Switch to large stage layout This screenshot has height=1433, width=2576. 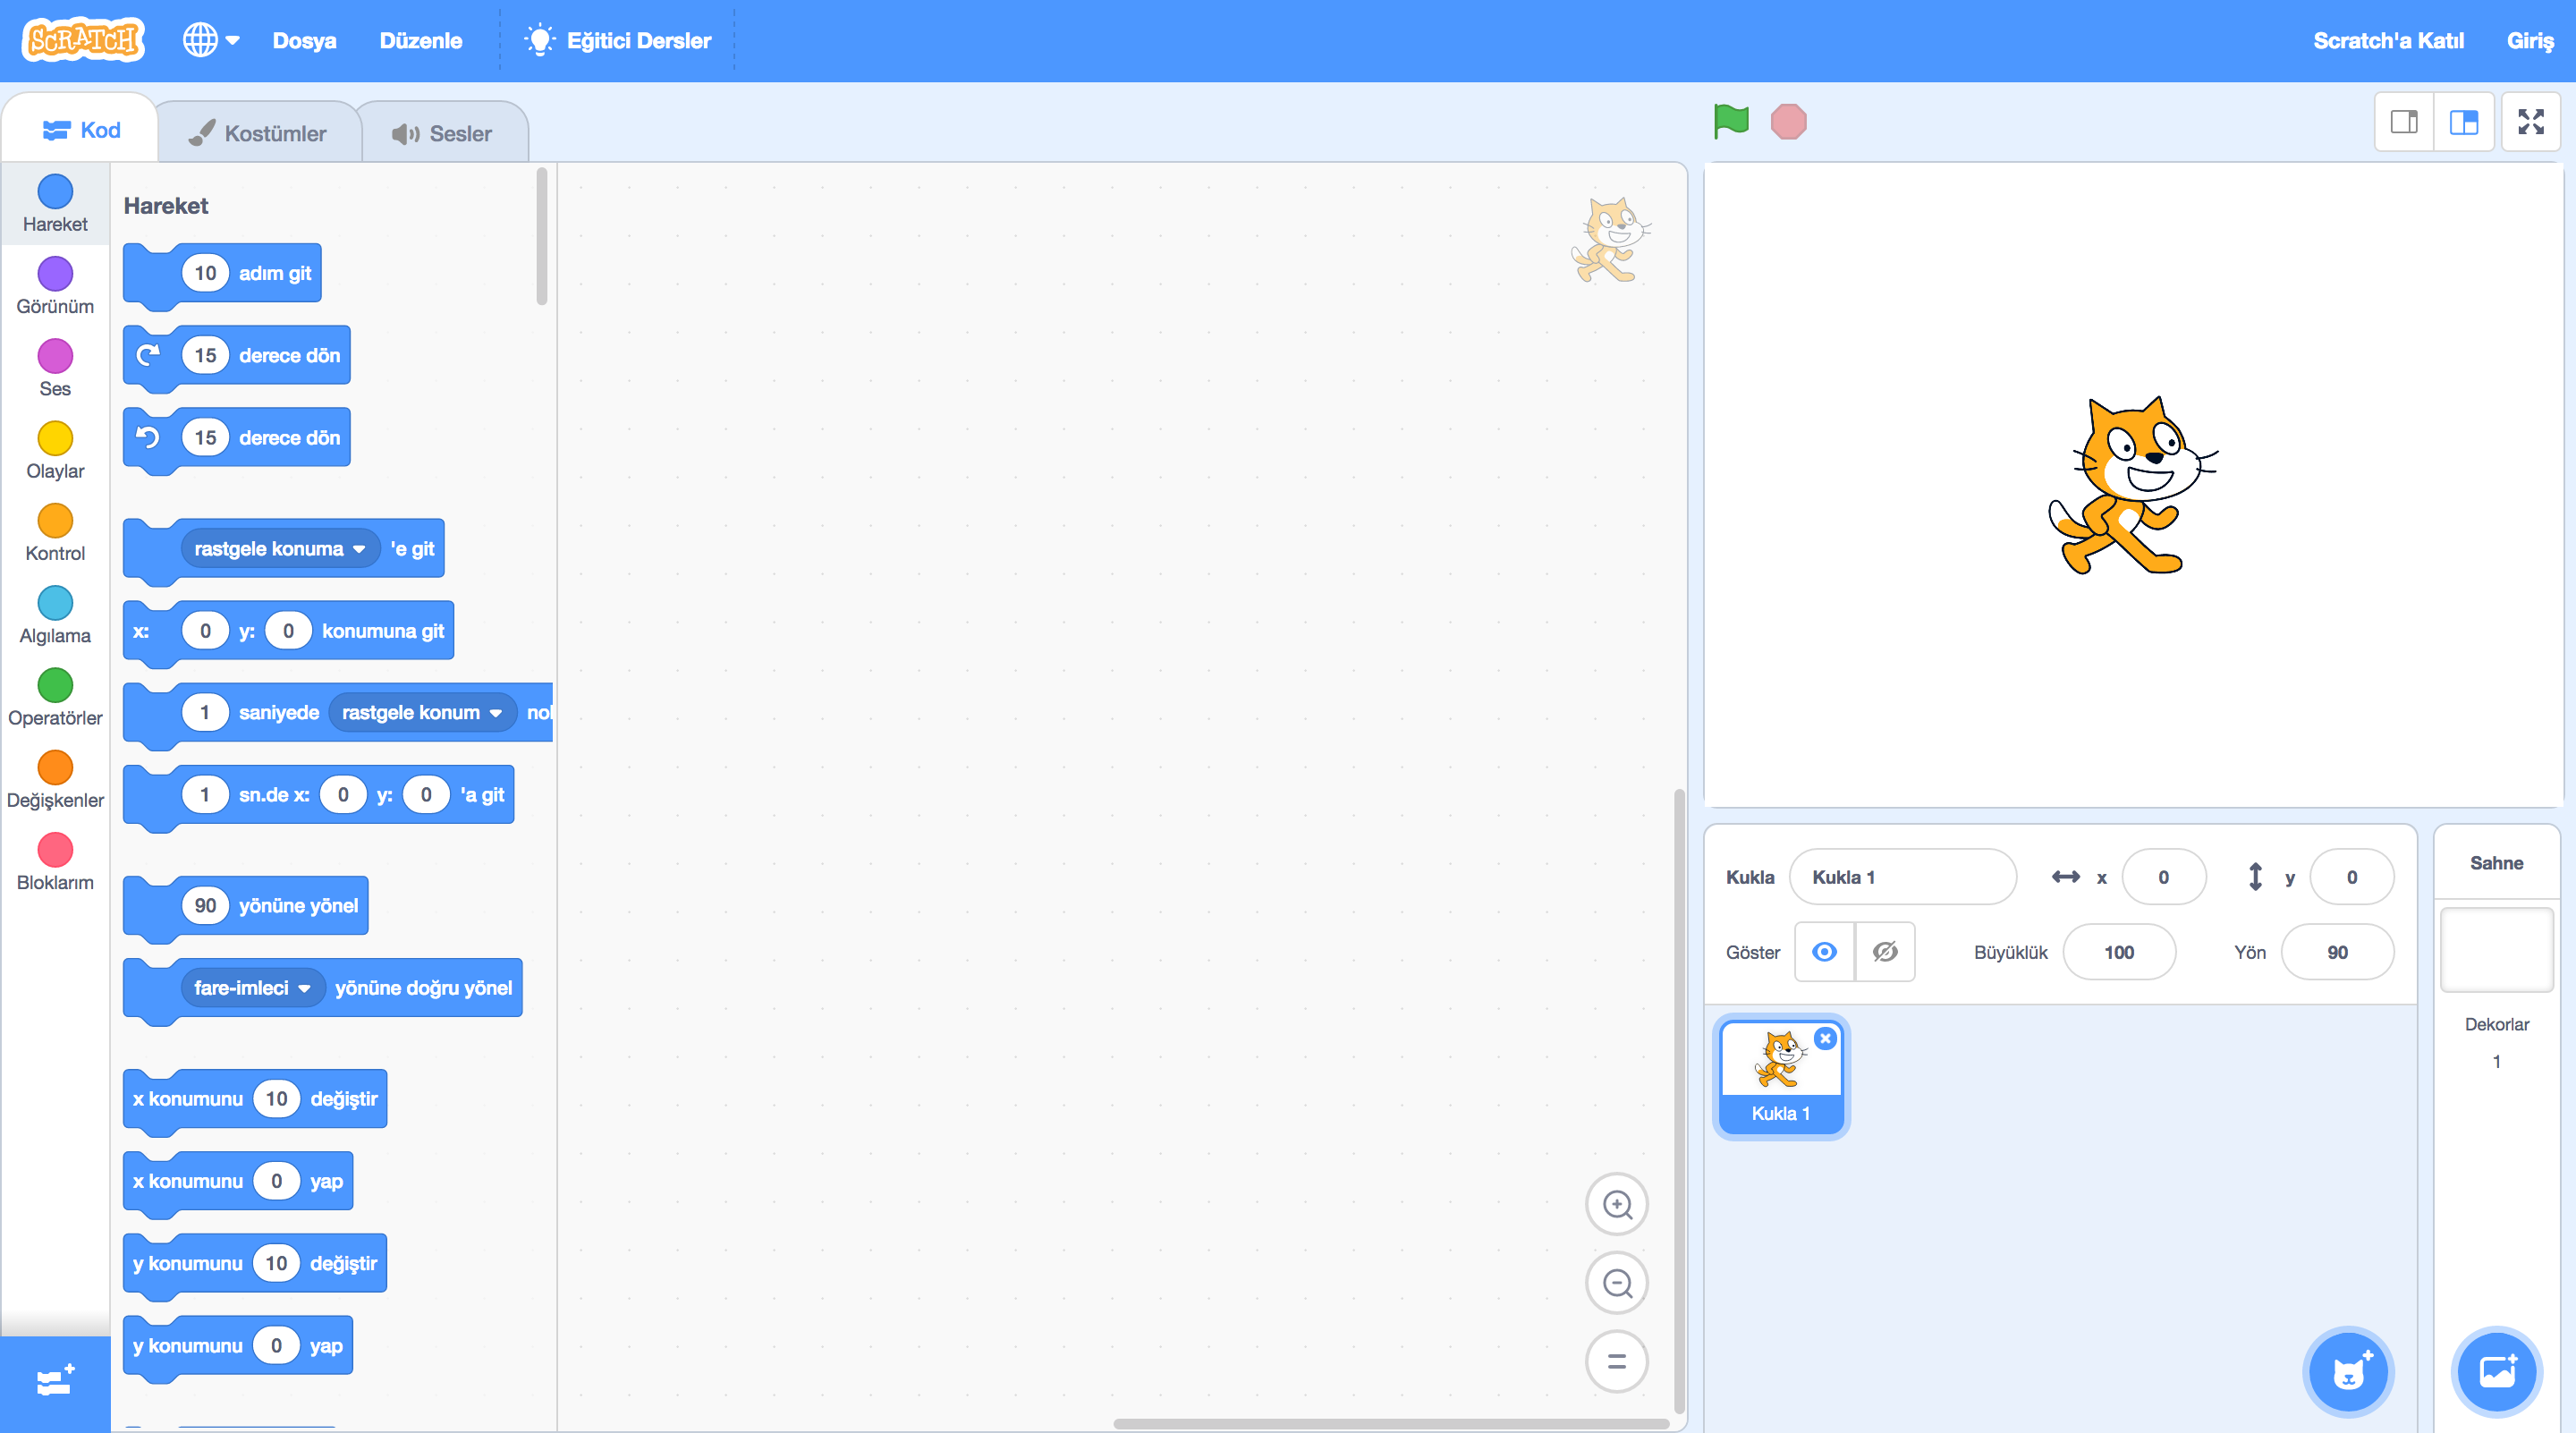[x=2463, y=122]
